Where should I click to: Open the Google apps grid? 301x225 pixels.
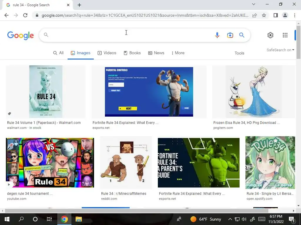pos(285,35)
